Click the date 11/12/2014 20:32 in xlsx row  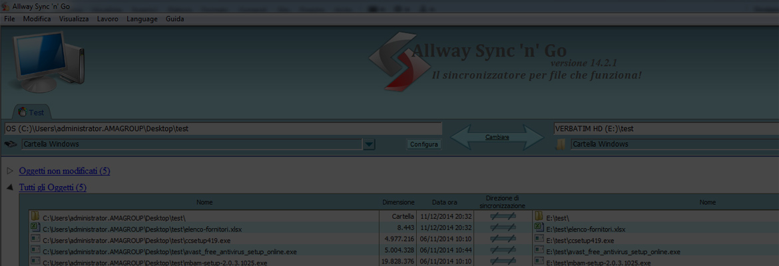click(x=445, y=228)
